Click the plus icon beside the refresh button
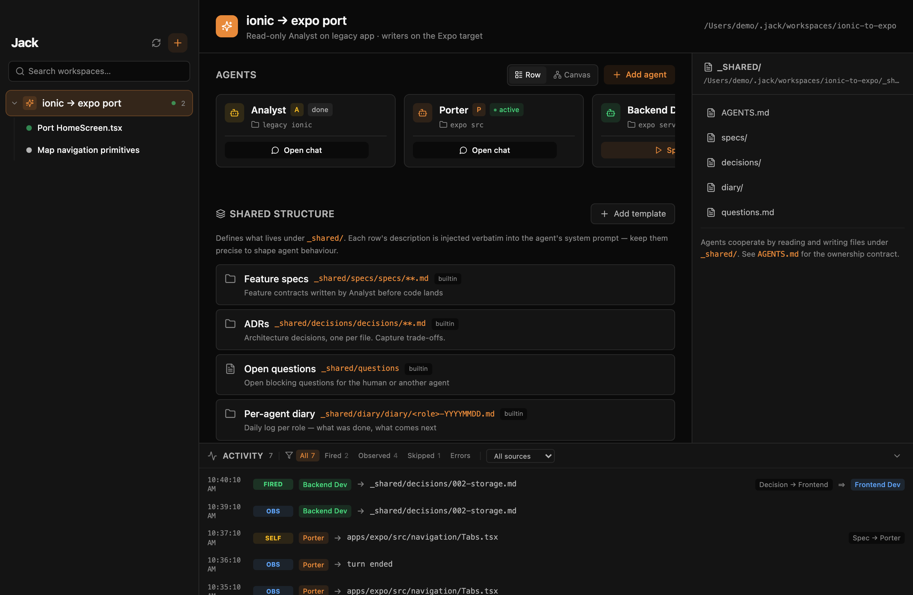 click(x=178, y=43)
